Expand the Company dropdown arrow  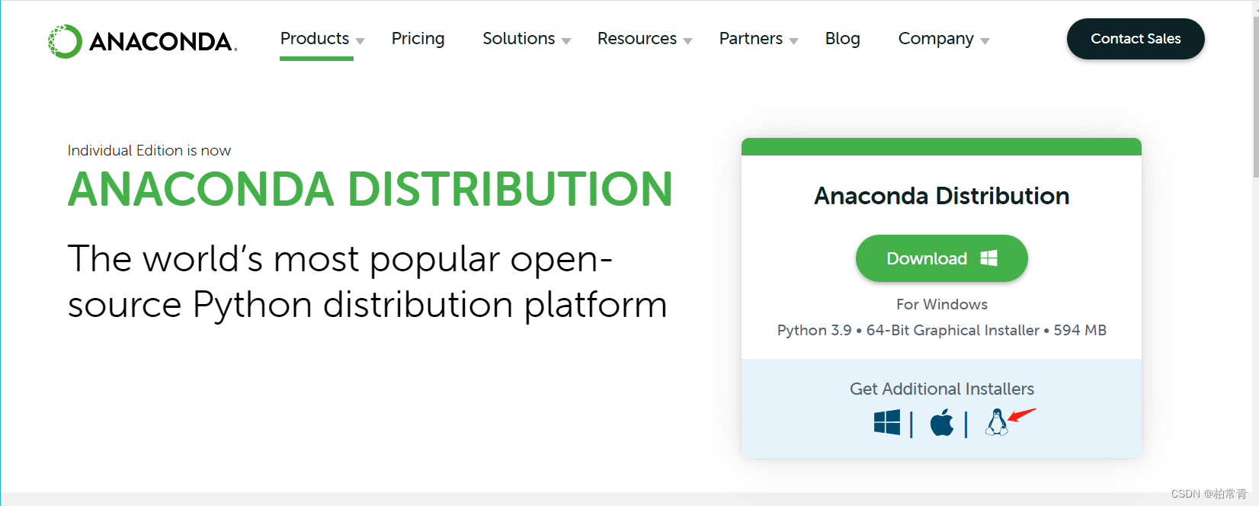[x=985, y=41]
